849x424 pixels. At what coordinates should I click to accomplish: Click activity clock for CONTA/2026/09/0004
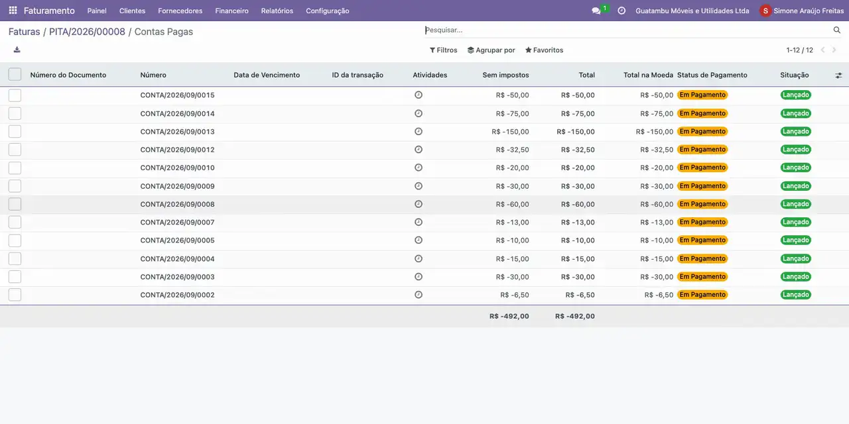coord(419,258)
